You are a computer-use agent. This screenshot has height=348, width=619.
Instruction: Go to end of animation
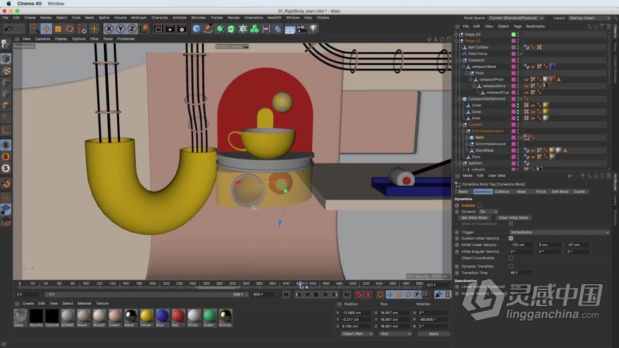346,295
